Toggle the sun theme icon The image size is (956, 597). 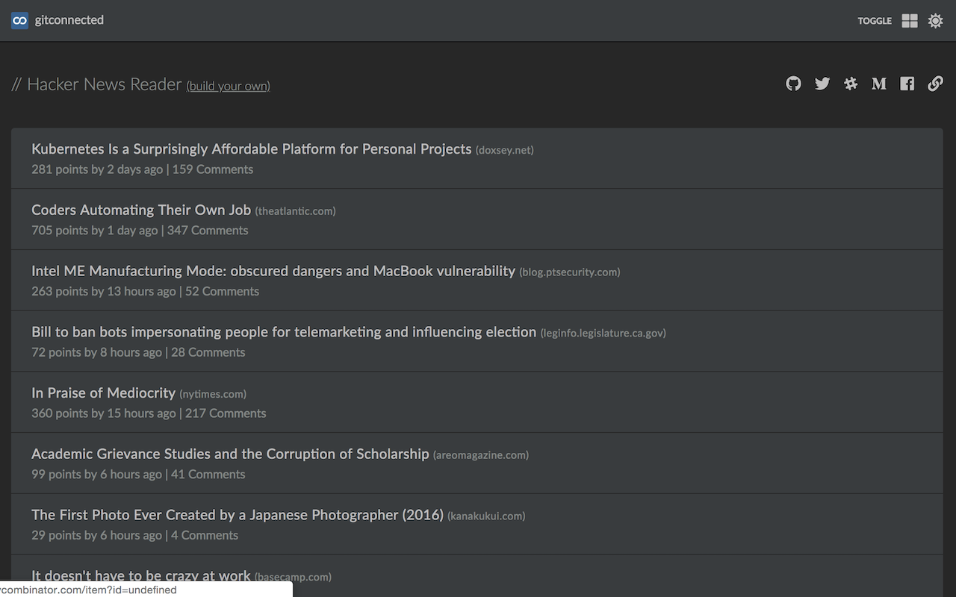pyautogui.click(x=935, y=21)
